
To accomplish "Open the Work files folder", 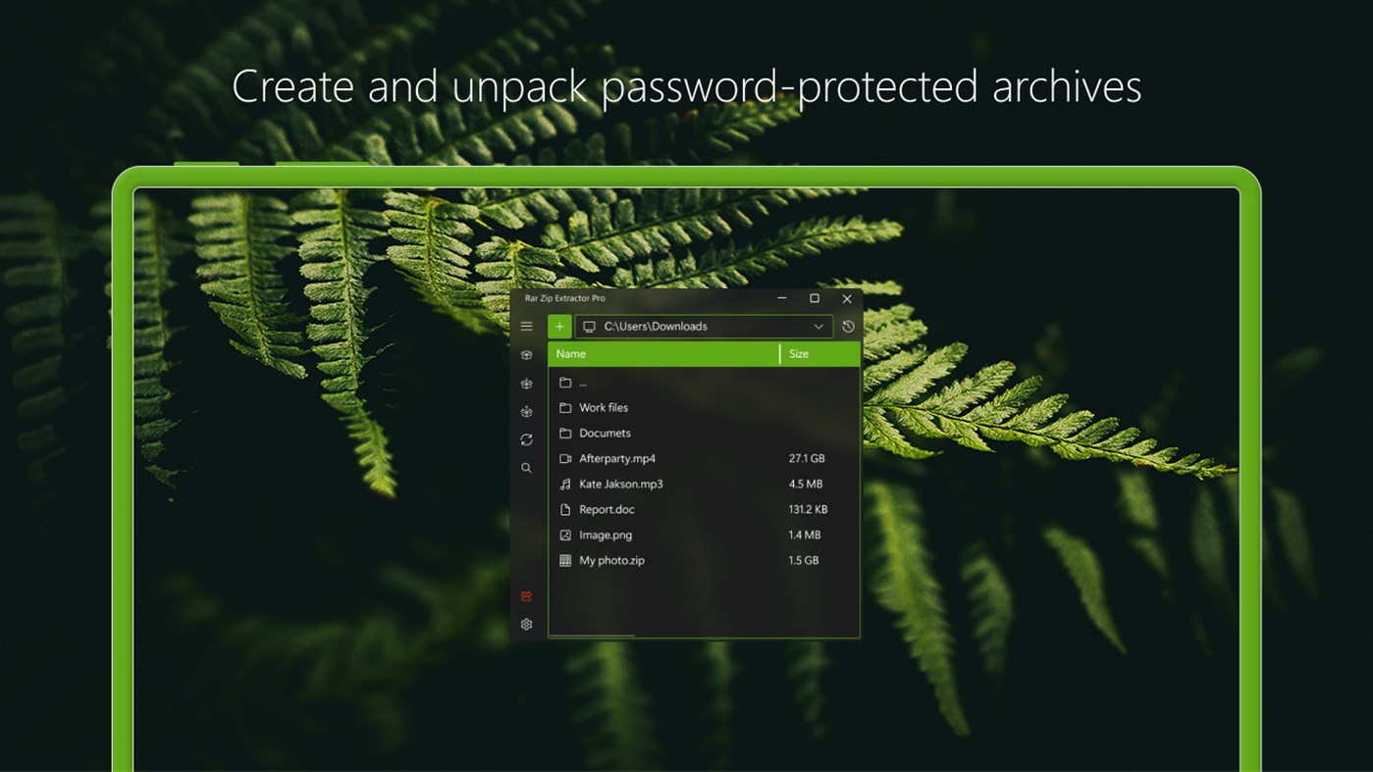I will (603, 407).
